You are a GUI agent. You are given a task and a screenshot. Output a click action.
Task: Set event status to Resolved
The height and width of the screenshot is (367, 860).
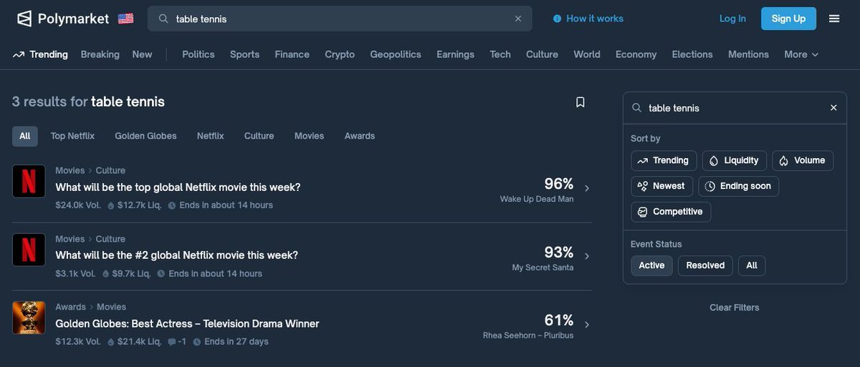pyautogui.click(x=705, y=265)
